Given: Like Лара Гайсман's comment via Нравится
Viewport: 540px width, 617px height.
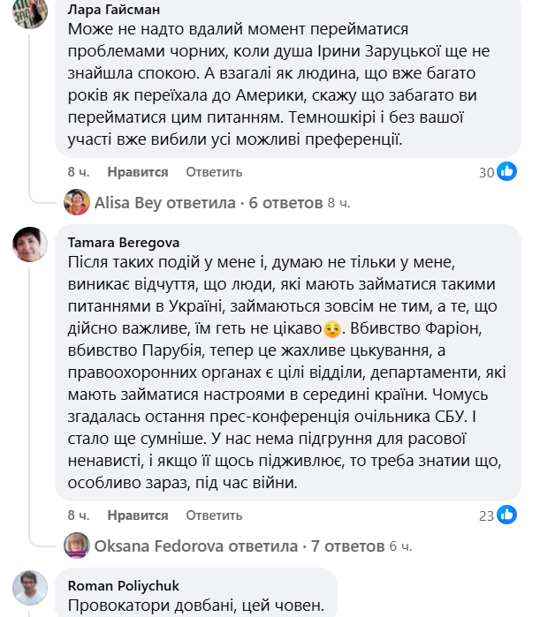Looking at the screenshot, I should (138, 172).
